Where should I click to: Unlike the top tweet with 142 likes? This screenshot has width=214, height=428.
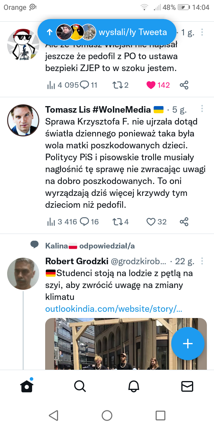151,85
